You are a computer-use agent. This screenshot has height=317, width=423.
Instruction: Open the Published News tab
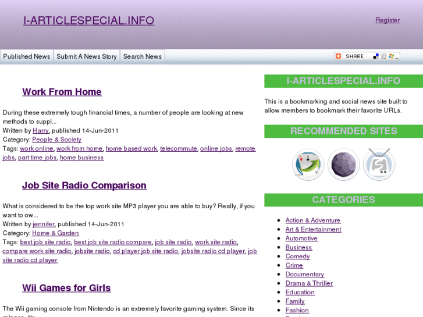[26, 56]
